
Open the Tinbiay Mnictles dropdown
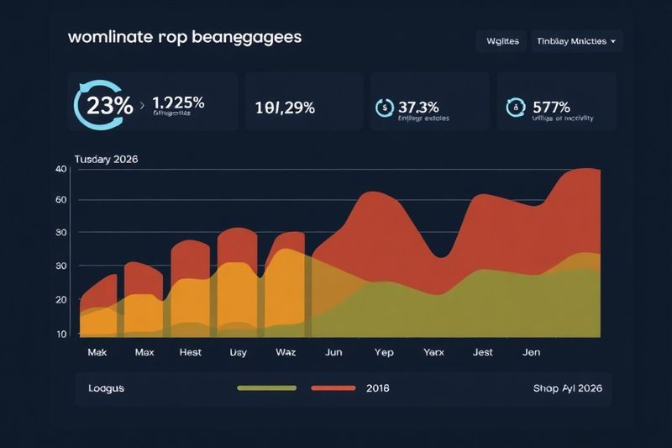(576, 40)
